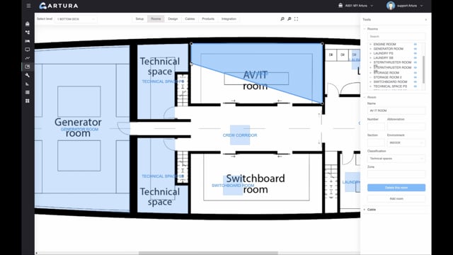Select the active floor plan sidebar icon
The image size is (453, 255).
[28, 67]
